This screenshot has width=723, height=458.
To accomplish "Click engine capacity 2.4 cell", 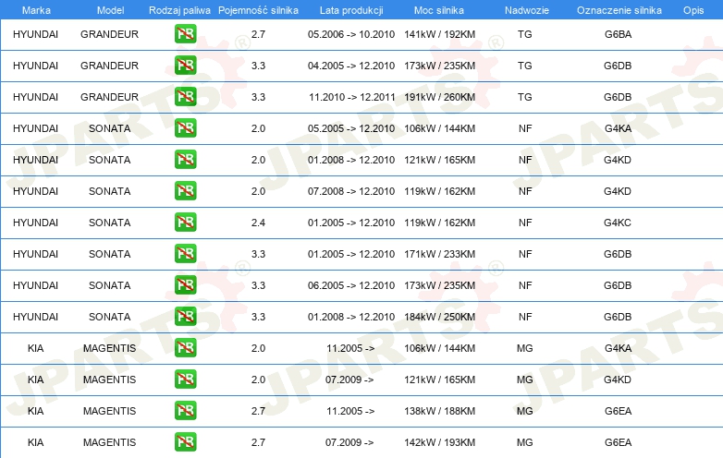I will point(258,223).
